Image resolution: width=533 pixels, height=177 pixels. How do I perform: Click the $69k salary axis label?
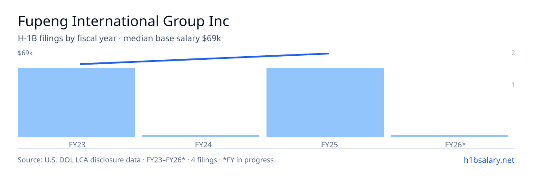click(x=25, y=53)
